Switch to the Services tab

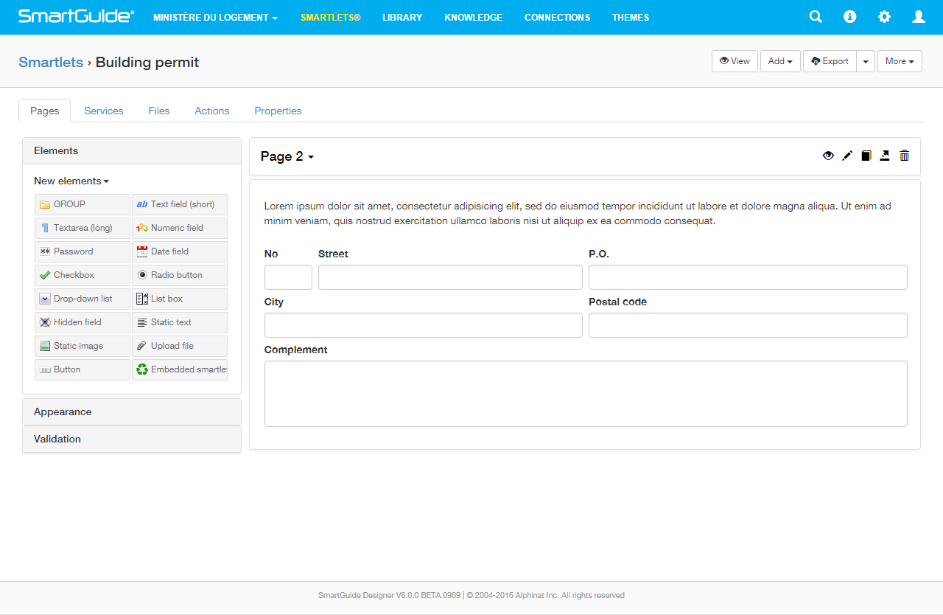coord(103,111)
